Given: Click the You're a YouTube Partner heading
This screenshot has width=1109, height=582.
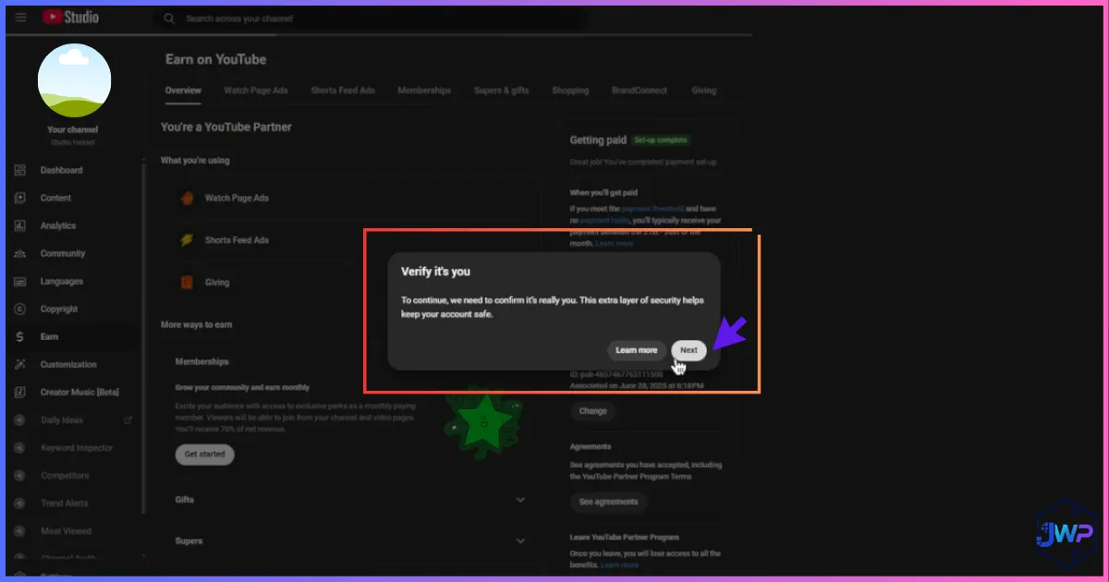Looking at the screenshot, I should click(226, 127).
